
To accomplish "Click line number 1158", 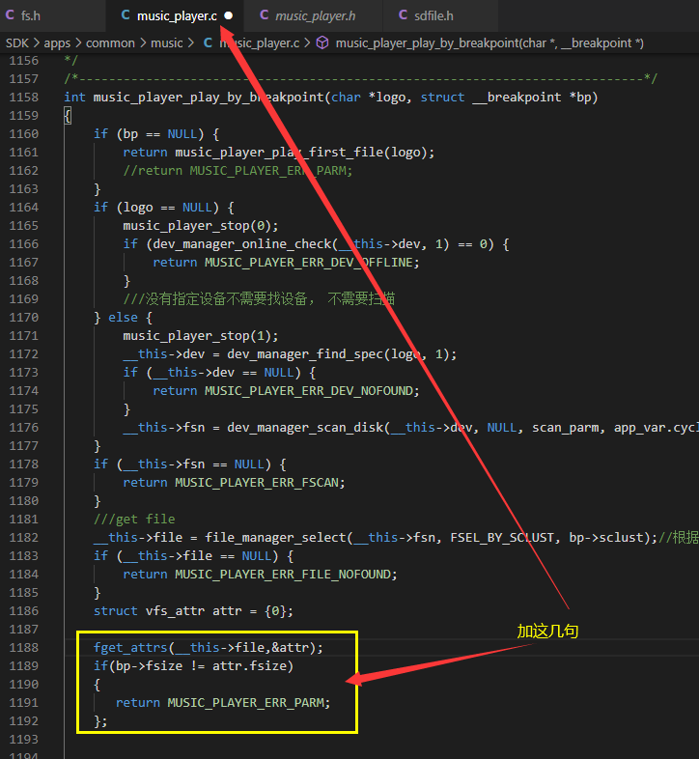I will tap(24, 98).
